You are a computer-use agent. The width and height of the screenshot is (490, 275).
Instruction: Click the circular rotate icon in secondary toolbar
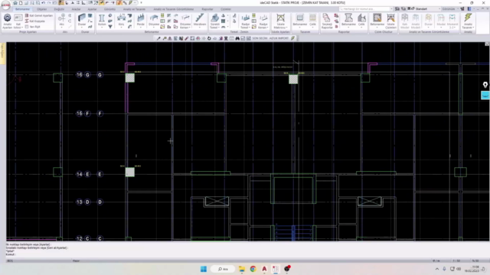click(x=209, y=38)
